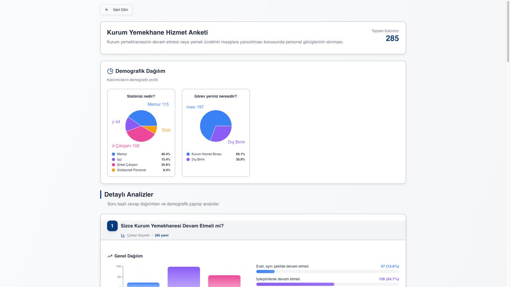Click the blue dot beside Kurum Hizmet Binası legend
The height and width of the screenshot is (287, 510).
188,154
